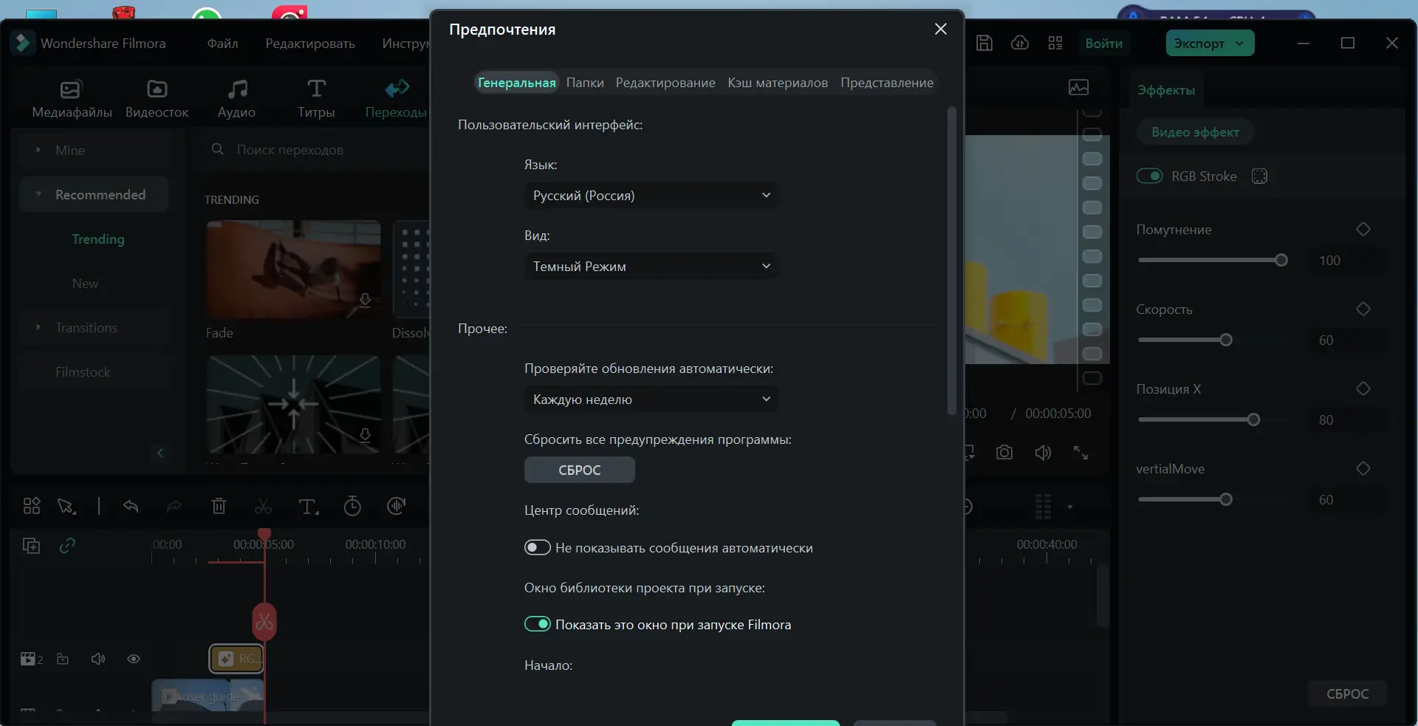Adjust the Позиция X slider handle

[x=1253, y=419]
